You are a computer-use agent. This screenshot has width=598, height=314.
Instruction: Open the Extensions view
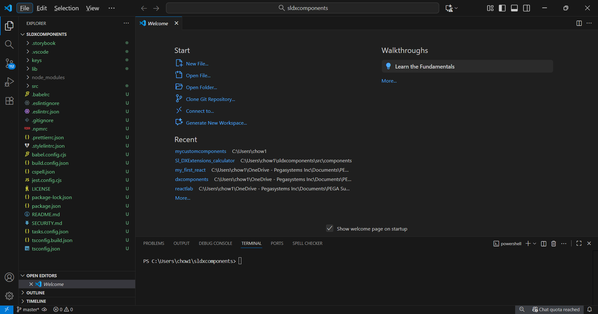click(x=9, y=101)
